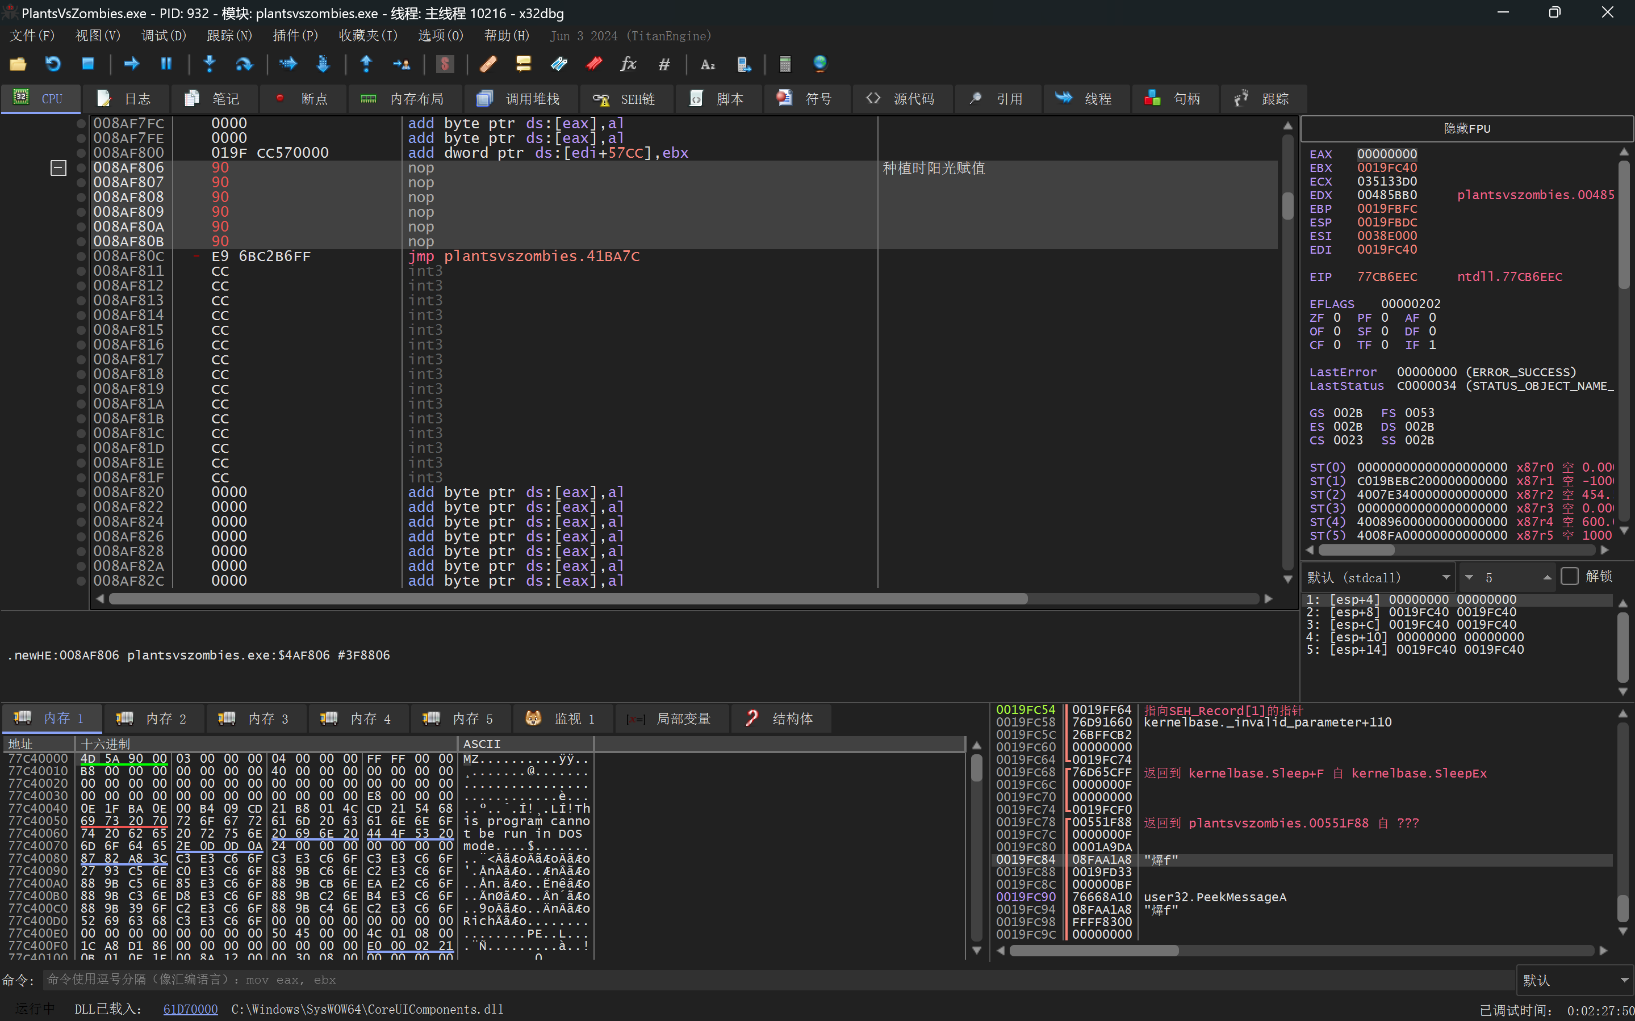Viewport: 1635px width, 1021px height.
Task: Click the open file folder icon
Action: pyautogui.click(x=18, y=64)
